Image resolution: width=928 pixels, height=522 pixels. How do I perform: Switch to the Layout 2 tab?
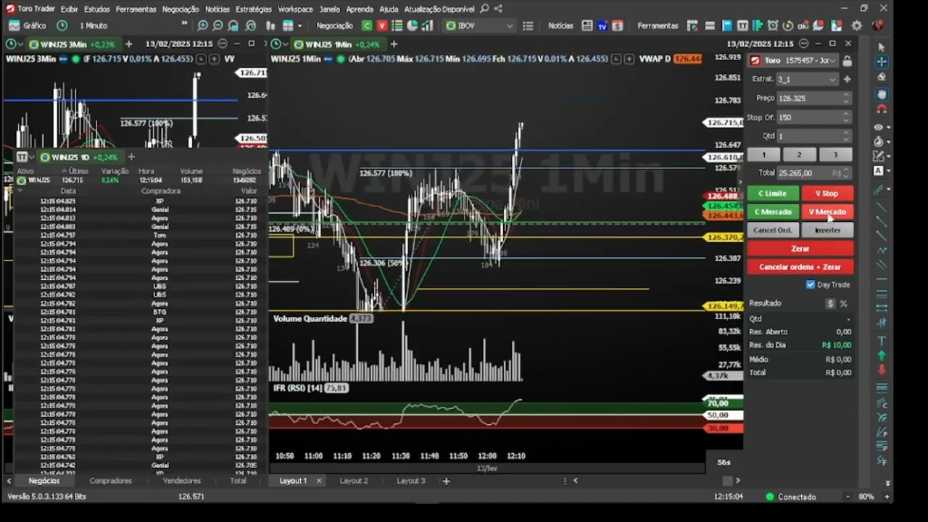354,481
